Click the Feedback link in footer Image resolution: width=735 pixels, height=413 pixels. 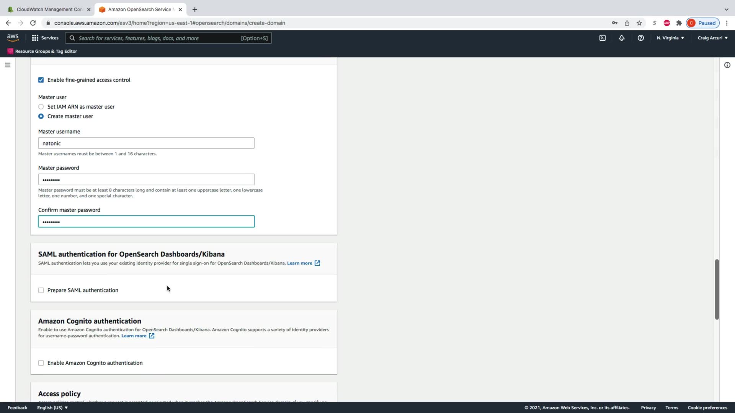pyautogui.click(x=17, y=408)
